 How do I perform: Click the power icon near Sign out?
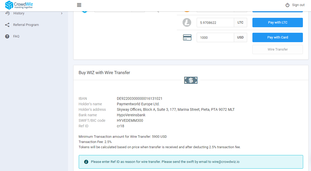(x=287, y=5)
